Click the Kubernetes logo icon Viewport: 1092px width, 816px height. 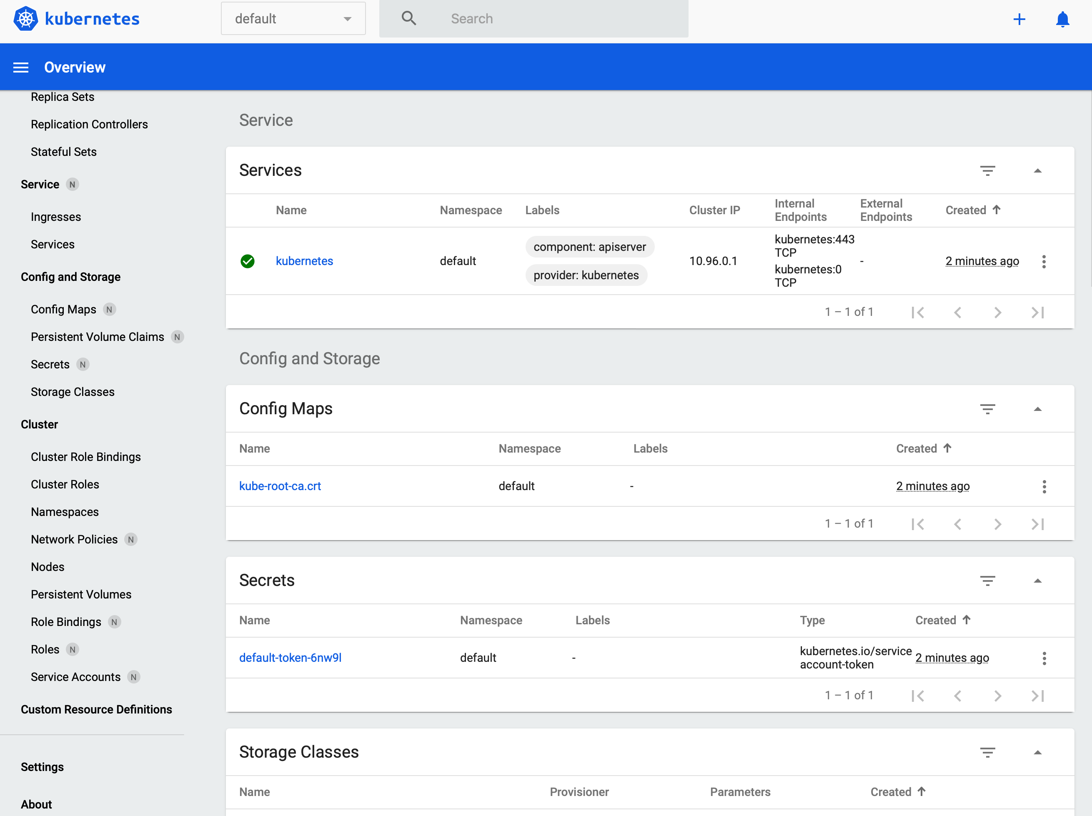(x=26, y=19)
